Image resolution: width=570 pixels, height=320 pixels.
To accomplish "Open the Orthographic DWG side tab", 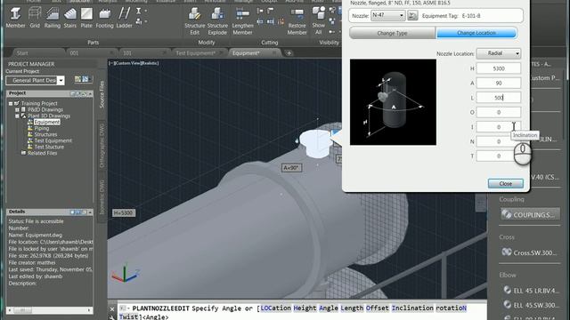I will tap(102, 146).
